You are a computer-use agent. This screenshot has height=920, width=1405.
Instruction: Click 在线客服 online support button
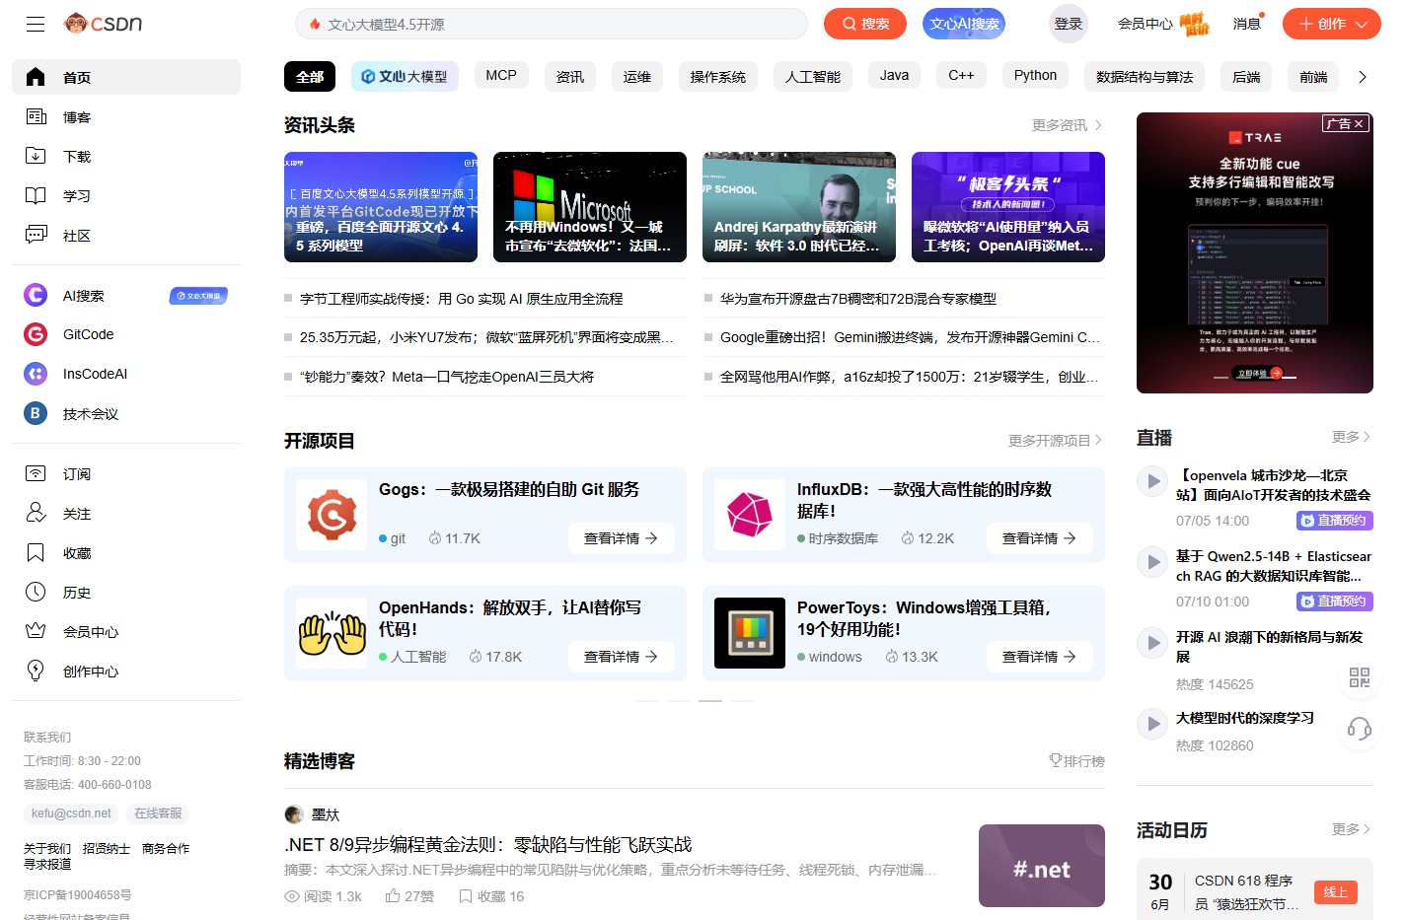pyautogui.click(x=158, y=814)
